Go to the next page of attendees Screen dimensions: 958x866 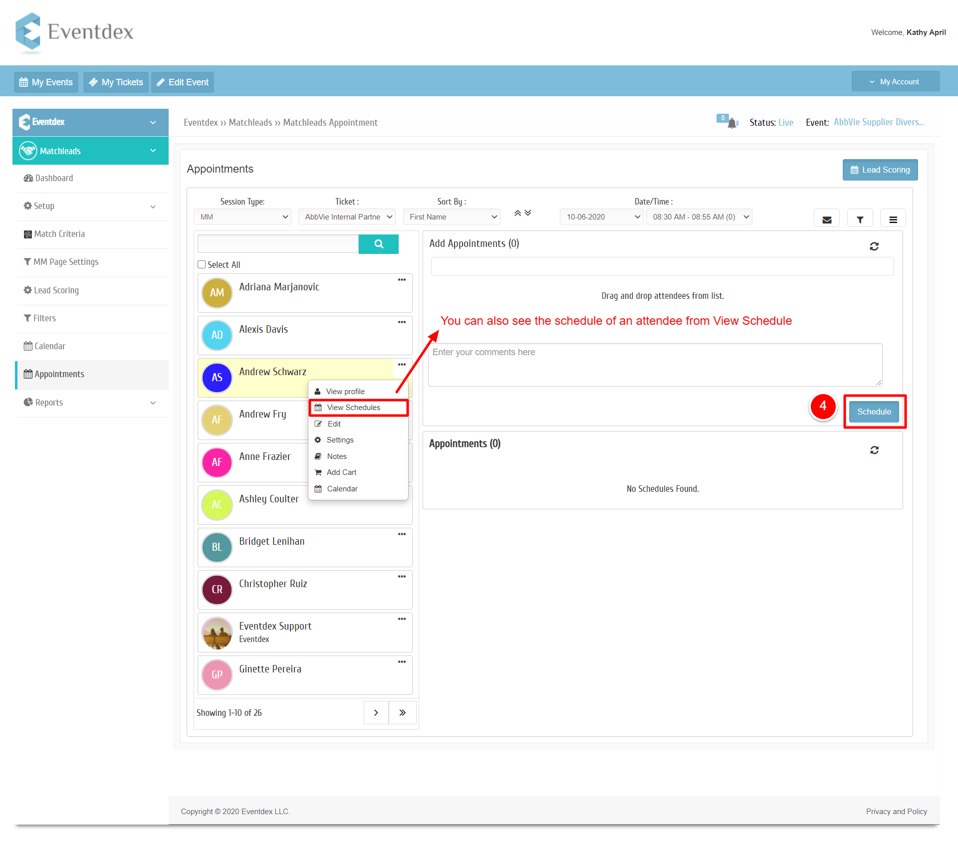click(376, 713)
